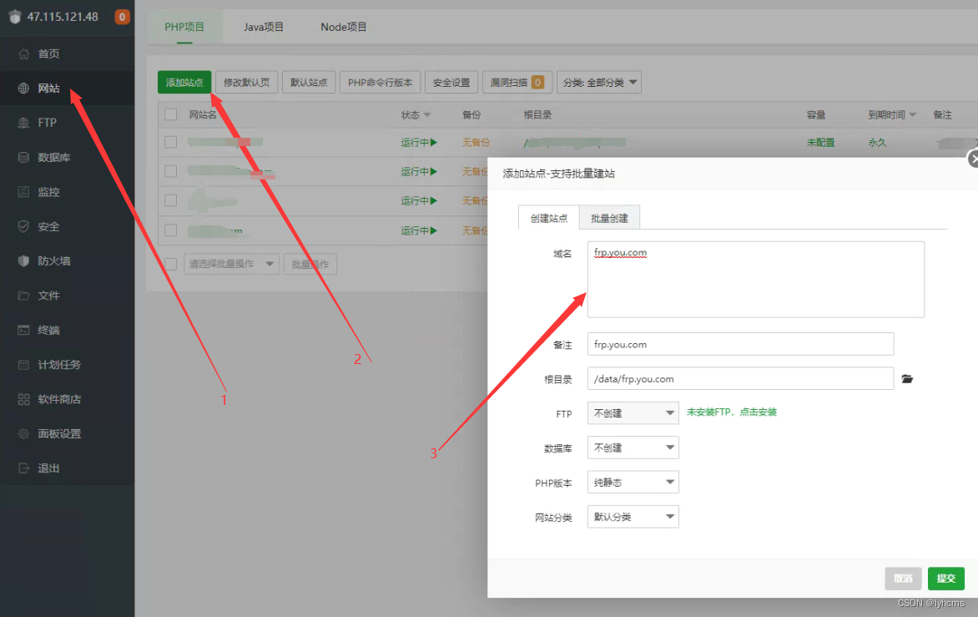The width and height of the screenshot is (978, 617).
Task: Open the database icon in sidebar
Action: (x=23, y=158)
